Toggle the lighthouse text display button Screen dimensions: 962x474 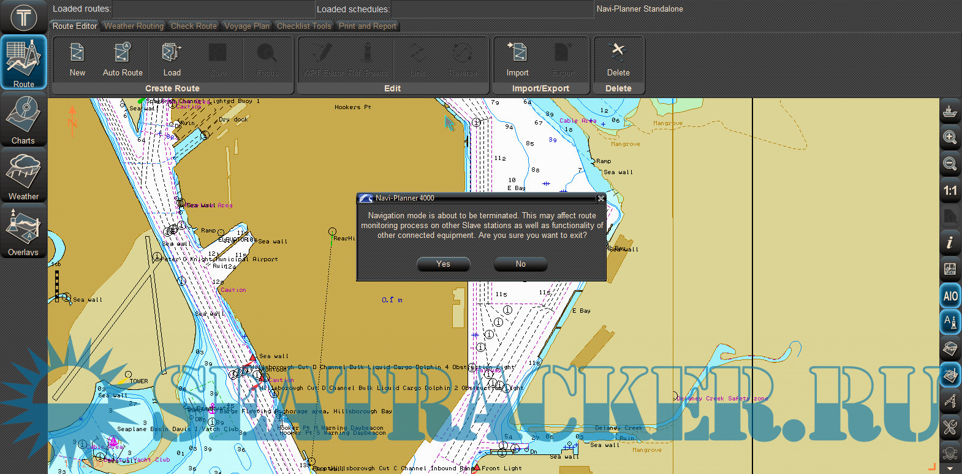[950, 322]
